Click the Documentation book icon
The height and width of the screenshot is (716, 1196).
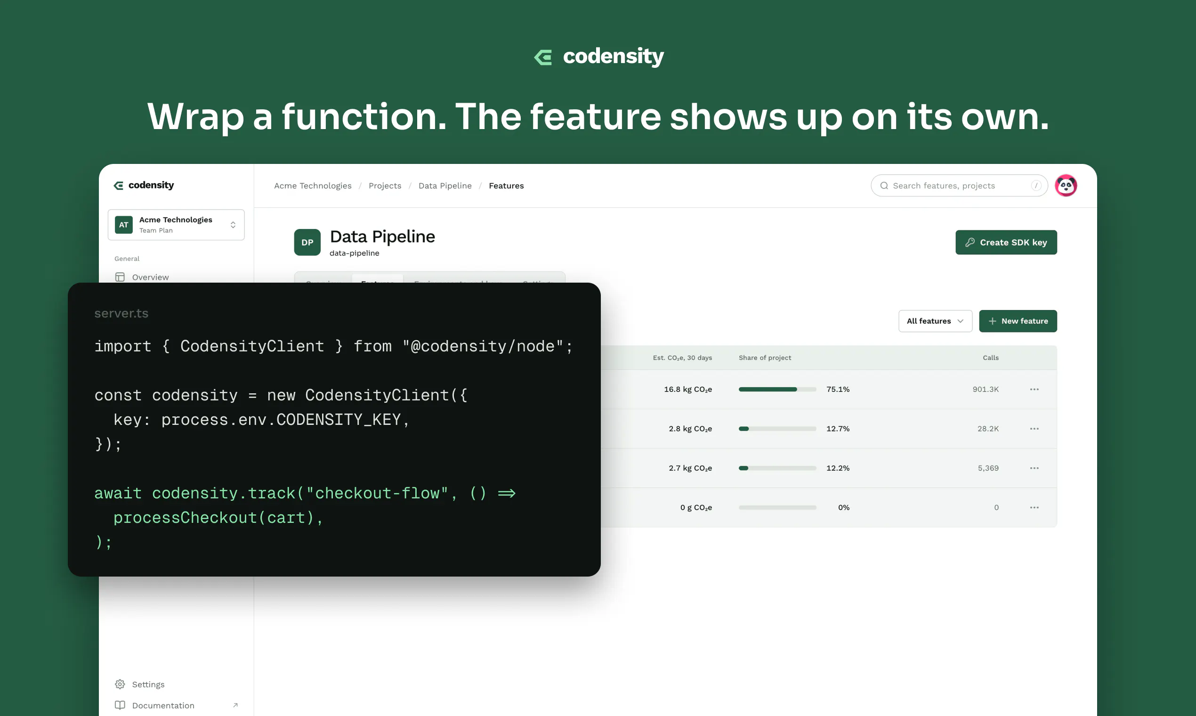tap(120, 705)
